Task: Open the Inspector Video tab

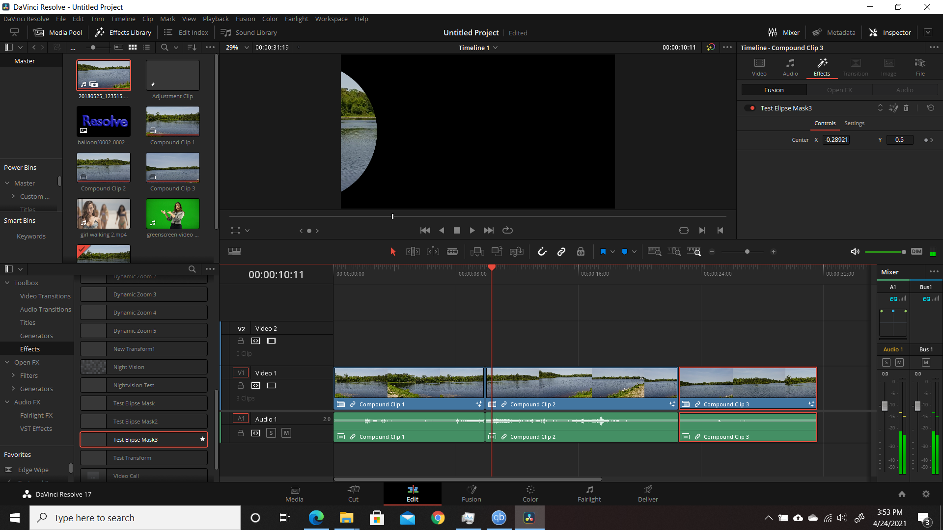Action: [759, 67]
